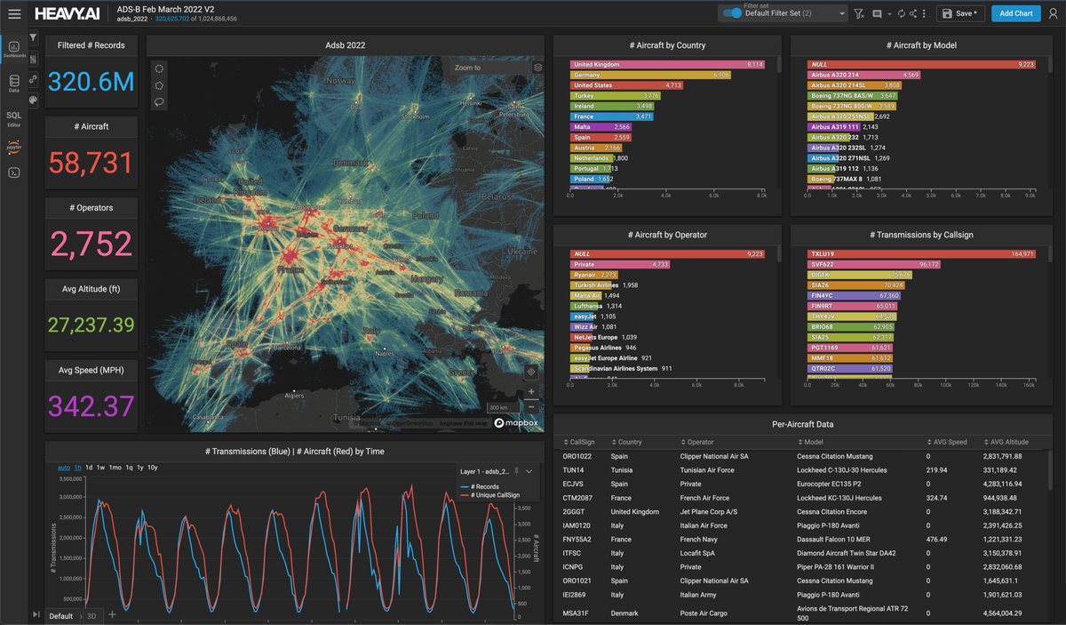Screen dimensions: 1066x625
Task: Collapse the Layer 1 legend chevron
Action: 529,471
